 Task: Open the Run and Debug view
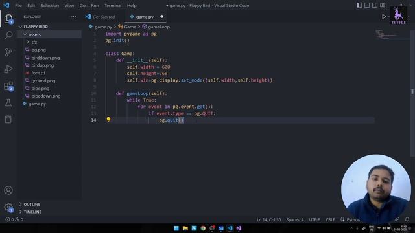8,69
